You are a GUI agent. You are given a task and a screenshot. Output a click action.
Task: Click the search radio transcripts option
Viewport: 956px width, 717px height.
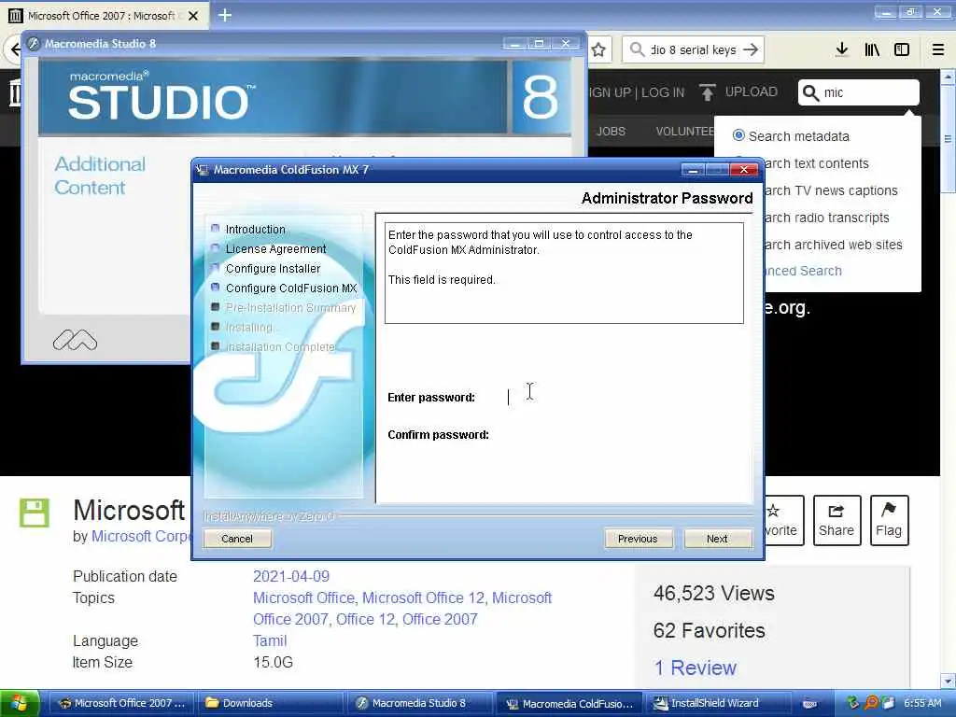point(826,218)
